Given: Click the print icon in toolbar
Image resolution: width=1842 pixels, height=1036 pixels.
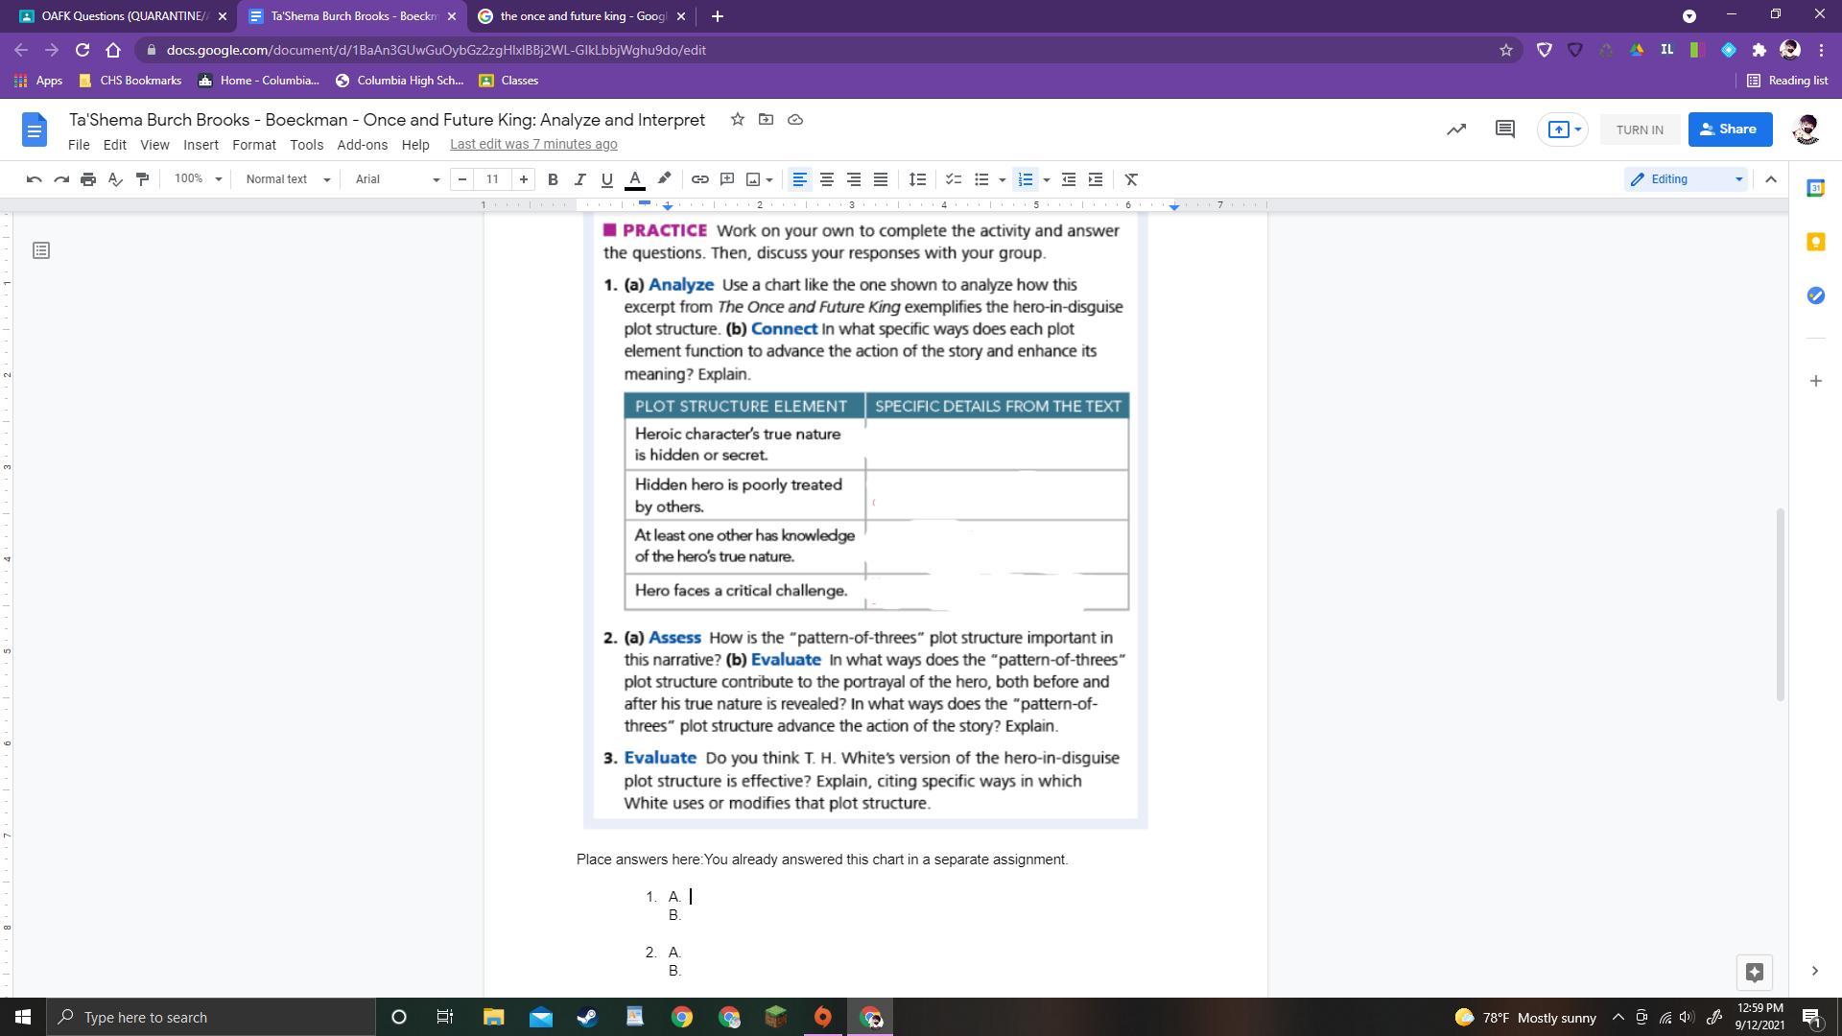Looking at the screenshot, I should click(x=88, y=179).
